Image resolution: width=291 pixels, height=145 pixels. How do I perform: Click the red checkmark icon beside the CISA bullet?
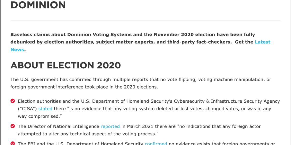[x=13, y=101]
